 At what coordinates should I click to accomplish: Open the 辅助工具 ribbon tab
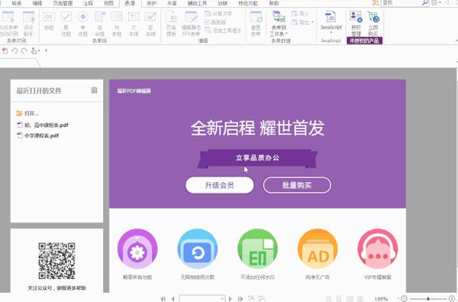click(x=197, y=3)
